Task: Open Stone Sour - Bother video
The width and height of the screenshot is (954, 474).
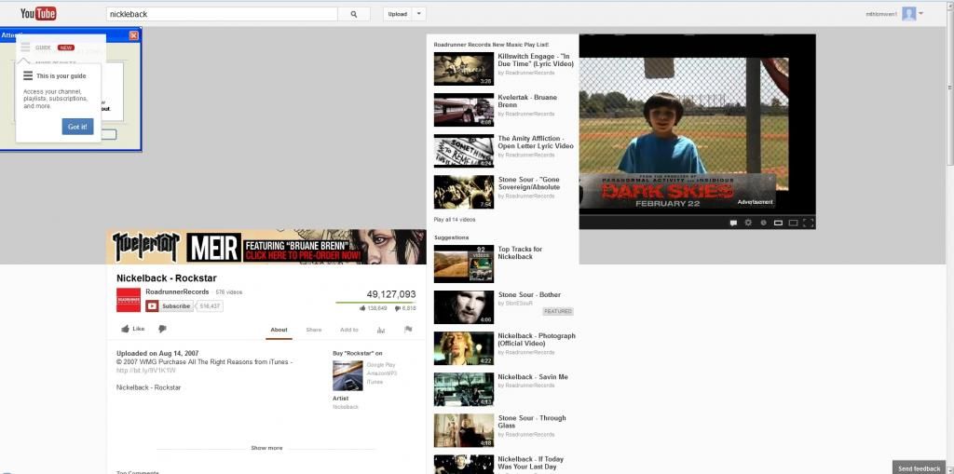Action: click(x=529, y=295)
